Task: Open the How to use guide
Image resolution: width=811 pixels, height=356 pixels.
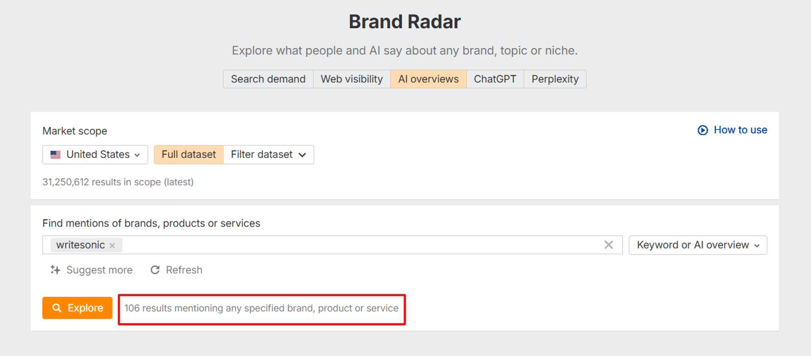Action: pyautogui.click(x=732, y=130)
